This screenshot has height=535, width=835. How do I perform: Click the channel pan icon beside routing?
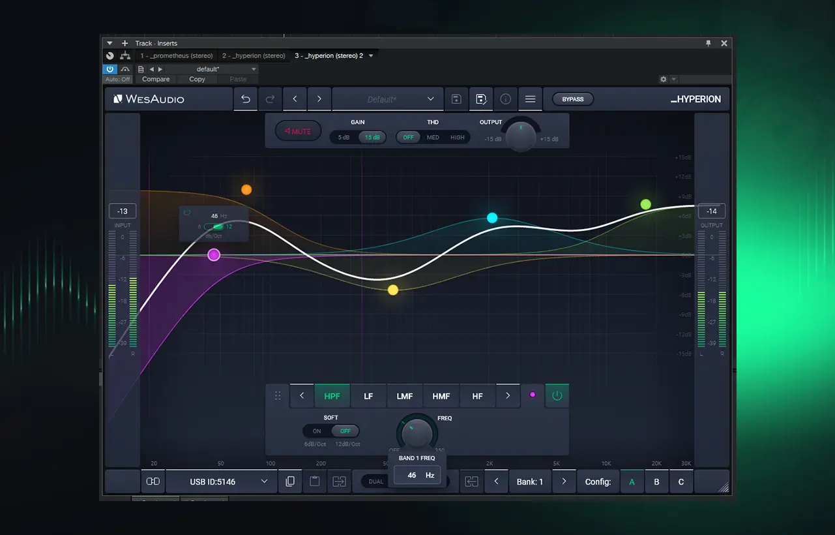pyautogui.click(x=110, y=55)
